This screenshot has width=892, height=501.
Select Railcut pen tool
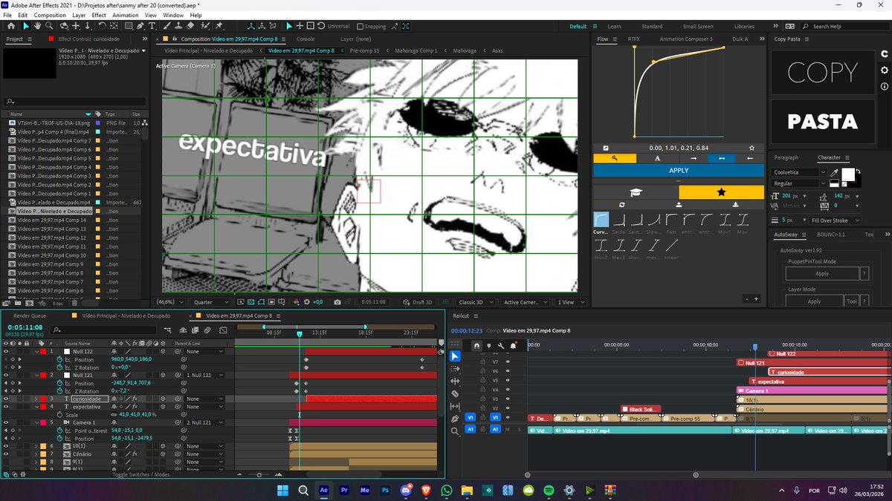[x=455, y=419]
